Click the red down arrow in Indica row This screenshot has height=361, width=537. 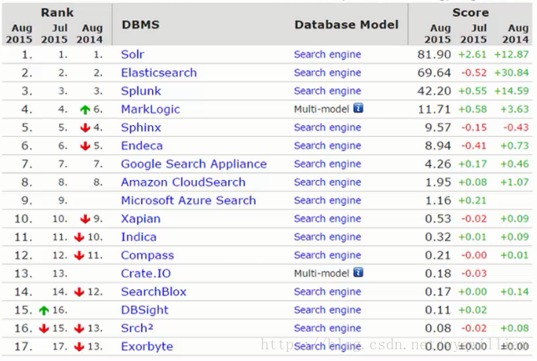[79, 238]
